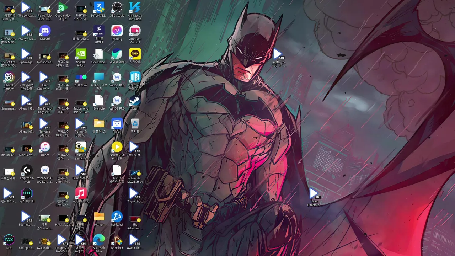Viewport: 455px width, 256px height.
Task: Click the Aliens.198 SMI subtitle file
Action: click(x=27, y=103)
